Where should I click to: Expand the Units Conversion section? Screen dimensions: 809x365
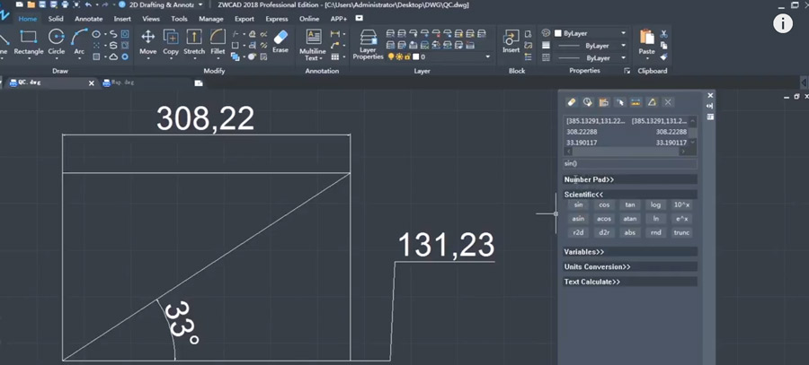pyautogui.click(x=597, y=267)
